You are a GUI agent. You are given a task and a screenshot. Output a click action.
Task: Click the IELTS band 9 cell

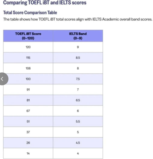[78, 47]
